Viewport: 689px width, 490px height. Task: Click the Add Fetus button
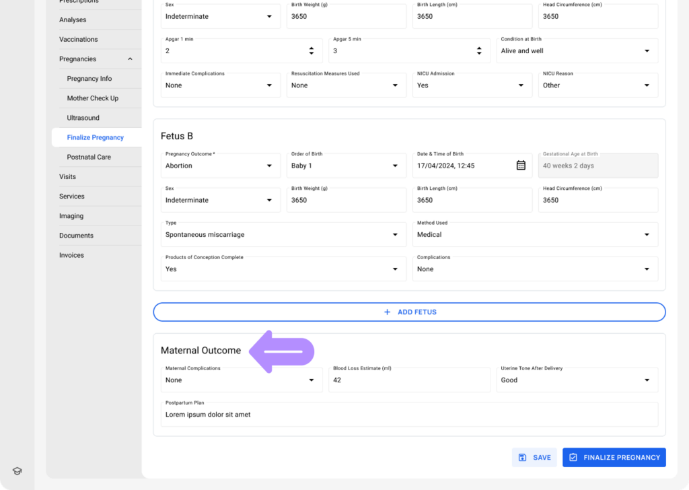point(409,312)
